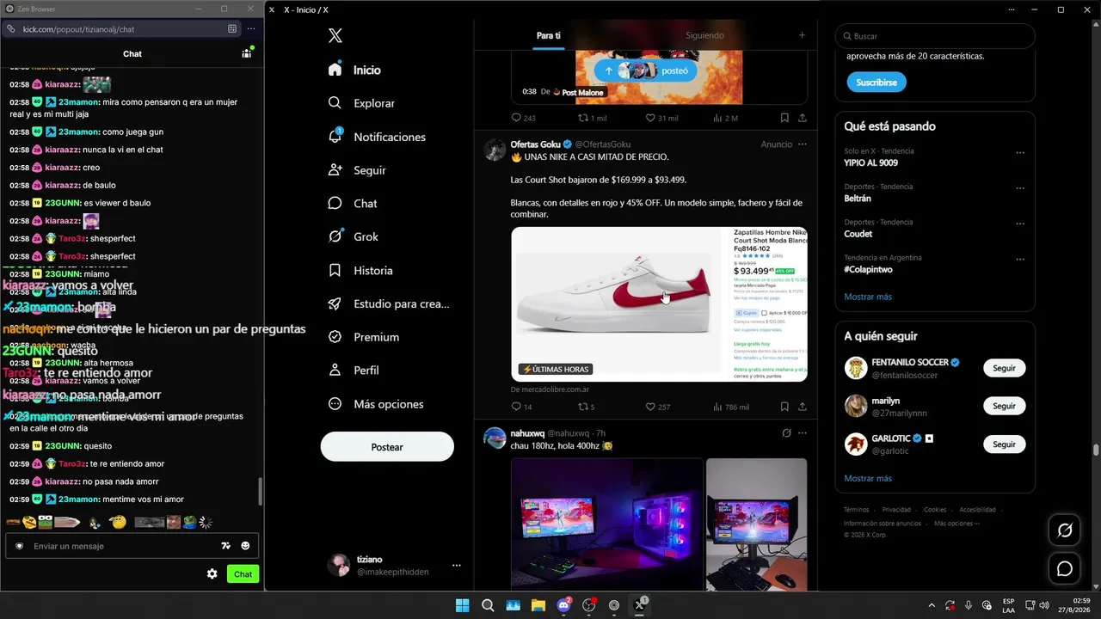Bookmark the Ofertas Goku post
1101x619 pixels.
784,407
